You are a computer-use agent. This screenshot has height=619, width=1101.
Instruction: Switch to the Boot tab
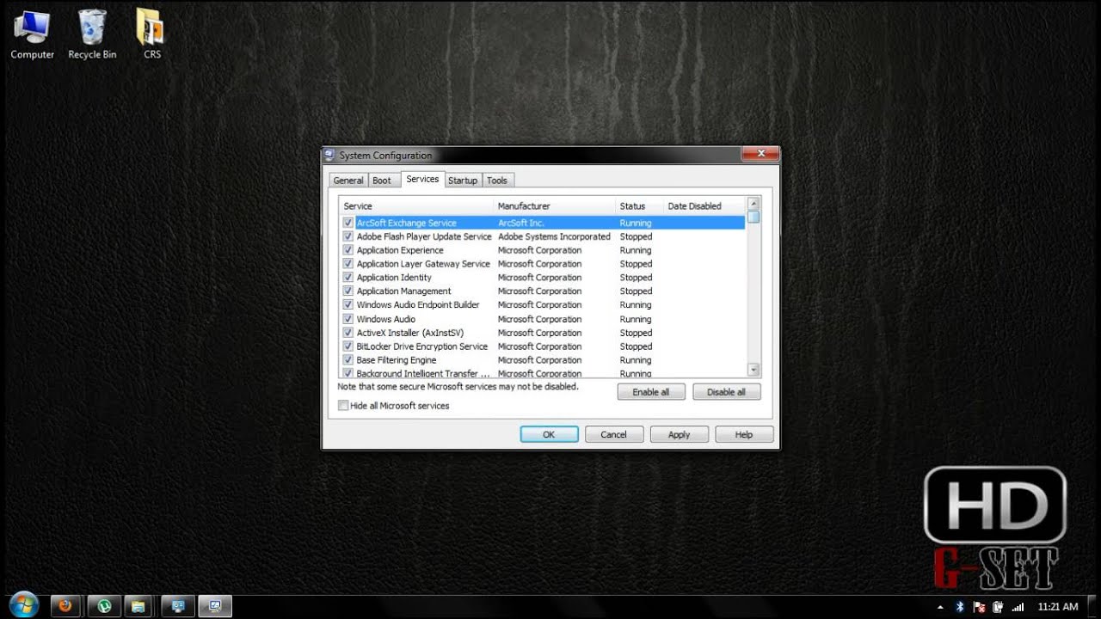pos(382,181)
